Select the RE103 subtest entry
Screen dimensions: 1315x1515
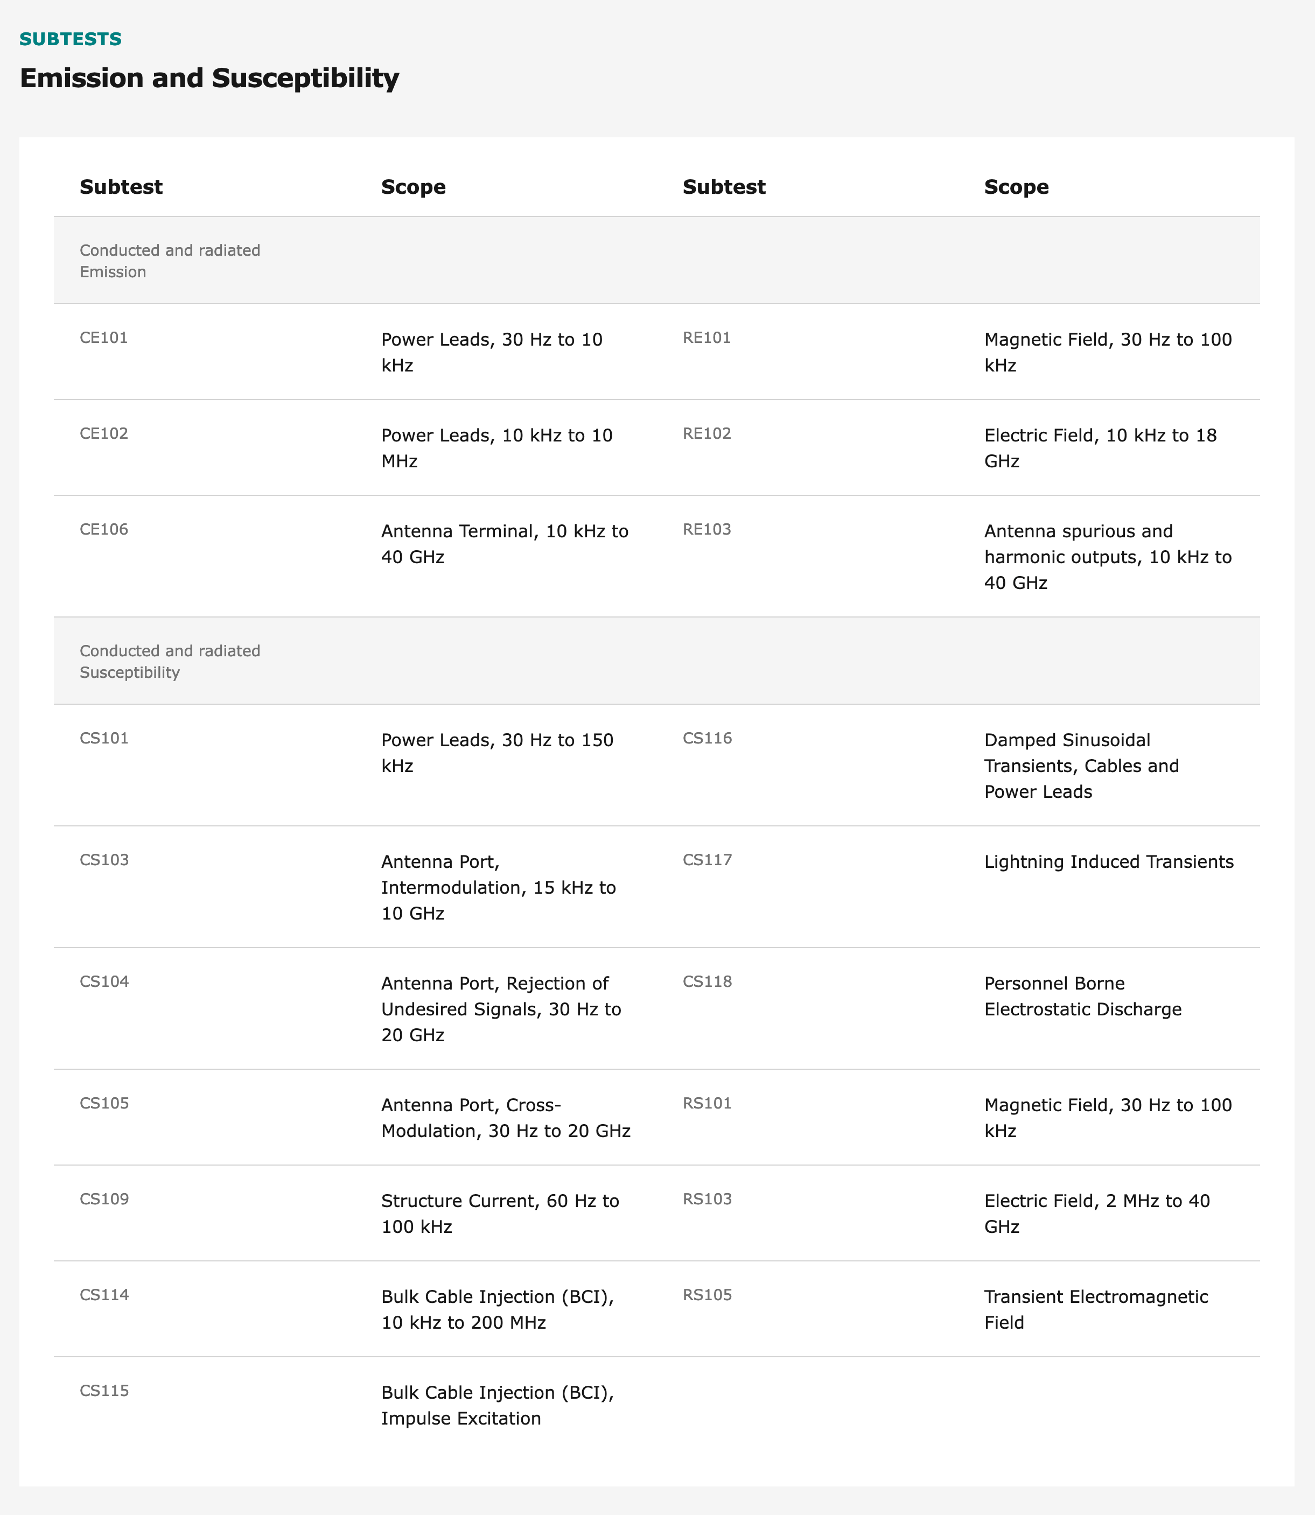pos(707,530)
